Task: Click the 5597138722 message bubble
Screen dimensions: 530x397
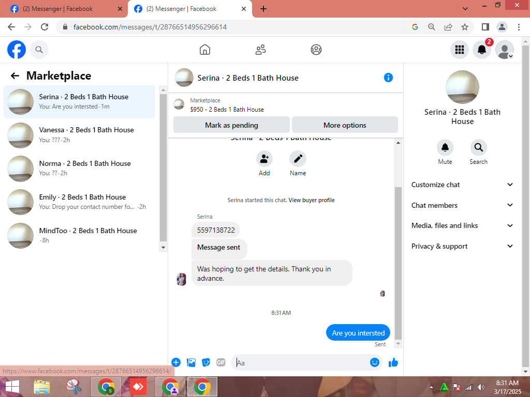Action: 216,230
